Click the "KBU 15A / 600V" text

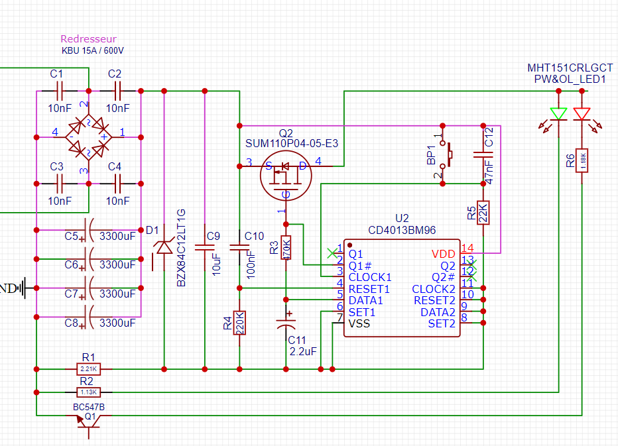[93, 50]
